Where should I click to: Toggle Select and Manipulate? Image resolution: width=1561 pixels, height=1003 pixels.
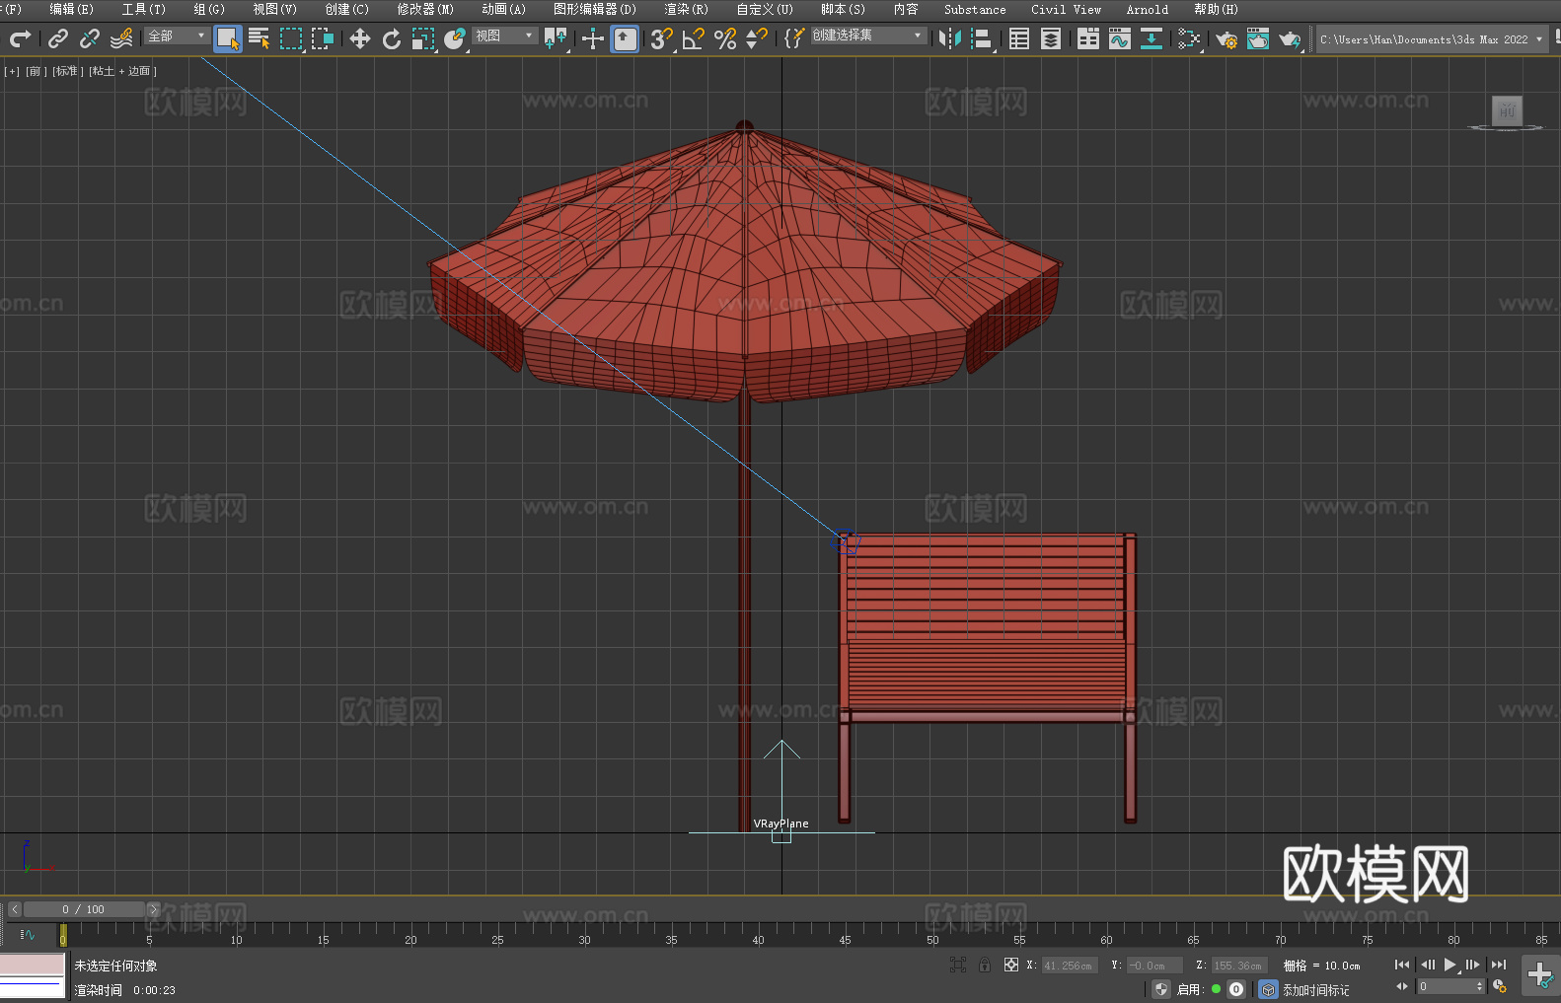point(593,38)
